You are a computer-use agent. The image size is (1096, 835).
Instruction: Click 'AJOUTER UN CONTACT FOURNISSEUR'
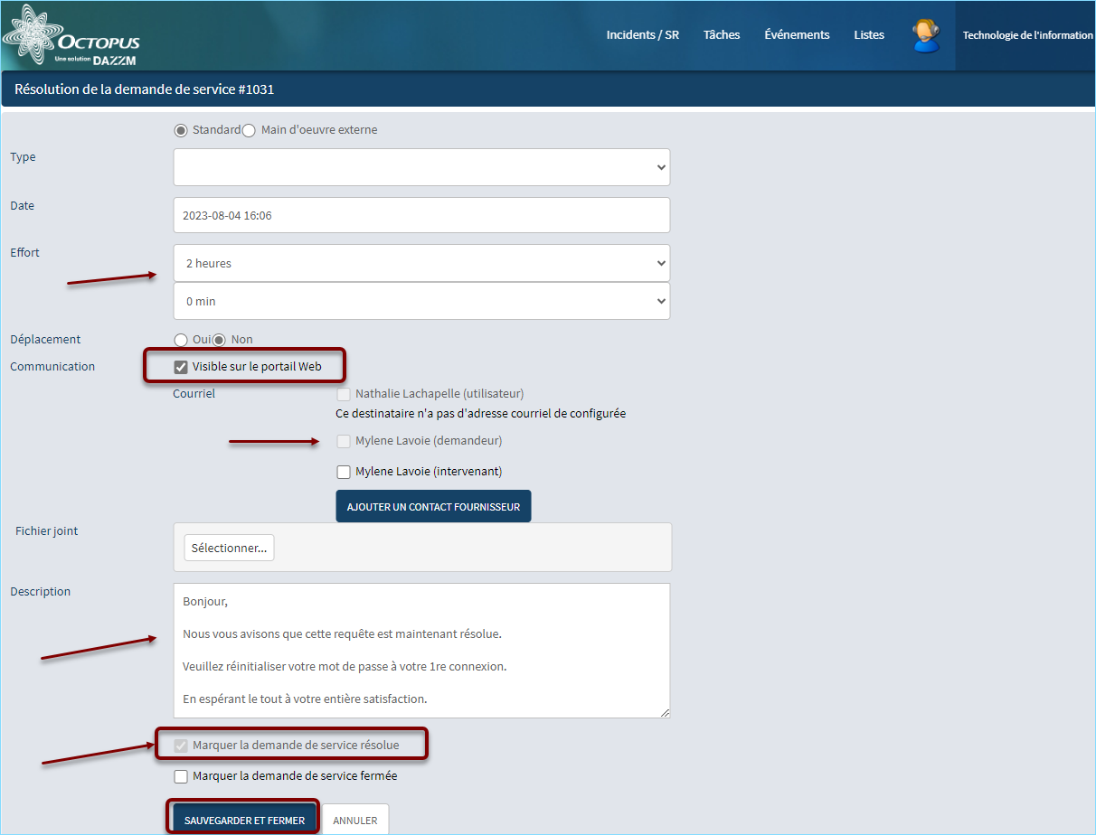433,506
